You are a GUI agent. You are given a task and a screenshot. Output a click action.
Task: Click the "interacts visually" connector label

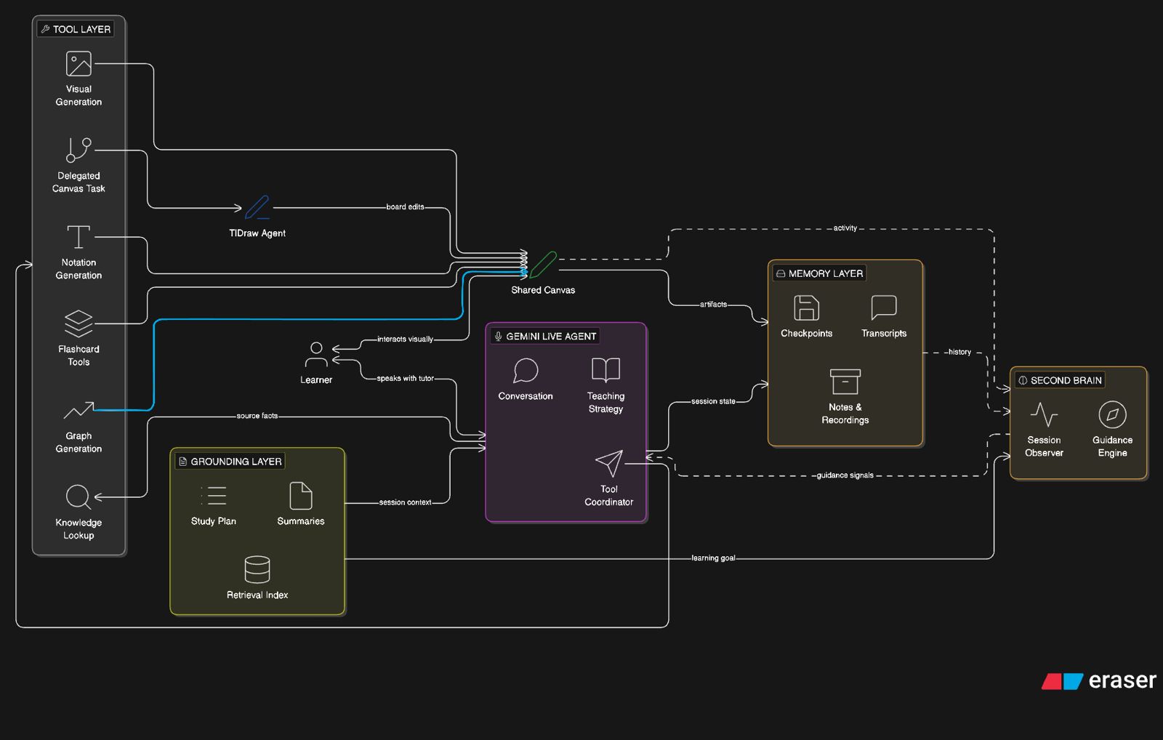click(x=405, y=339)
